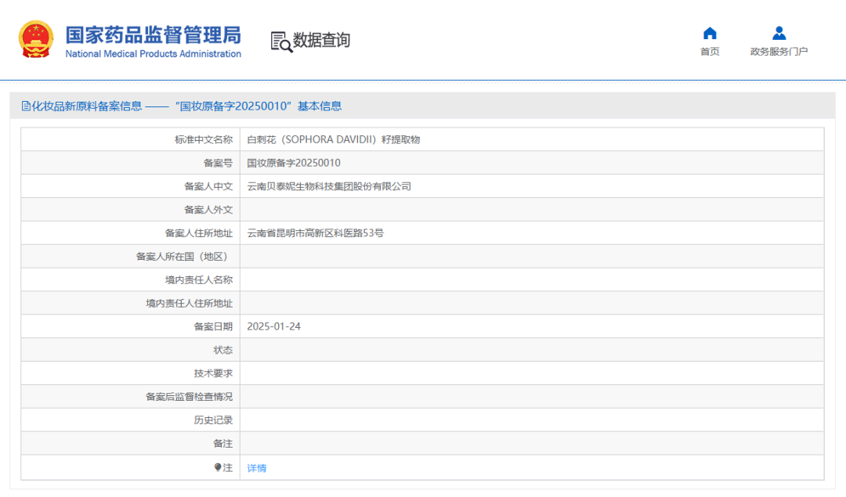Click the 备案日期 label

point(213,326)
